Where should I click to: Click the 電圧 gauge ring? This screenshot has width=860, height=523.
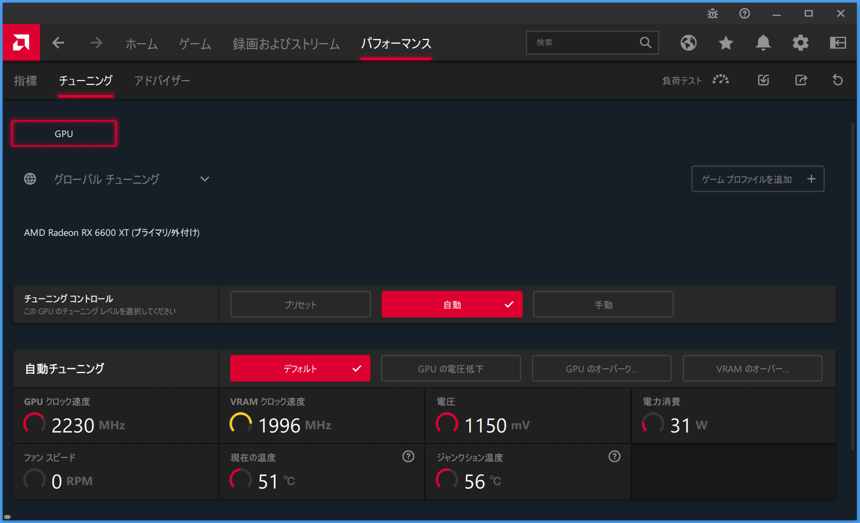(x=447, y=423)
